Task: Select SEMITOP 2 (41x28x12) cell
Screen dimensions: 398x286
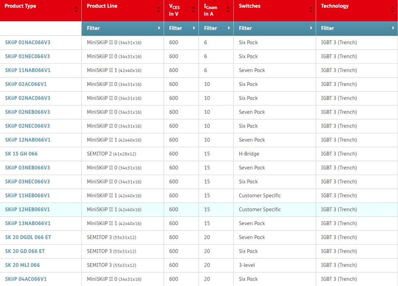Action: (112, 154)
